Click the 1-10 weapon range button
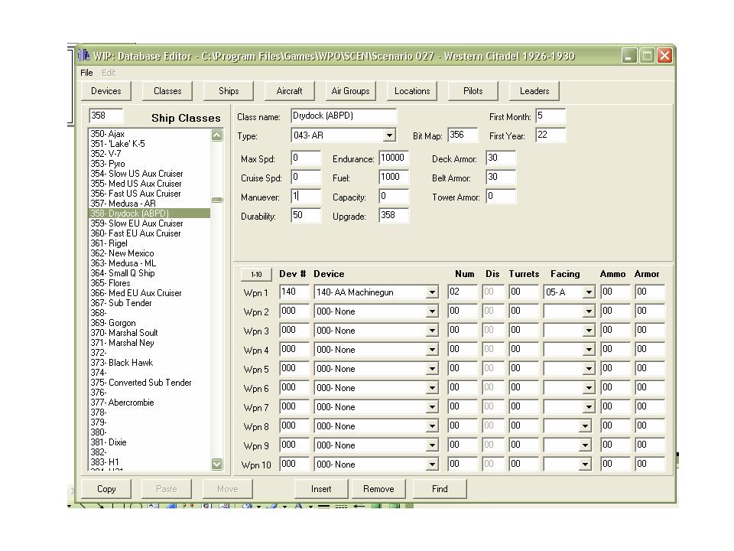 click(256, 275)
